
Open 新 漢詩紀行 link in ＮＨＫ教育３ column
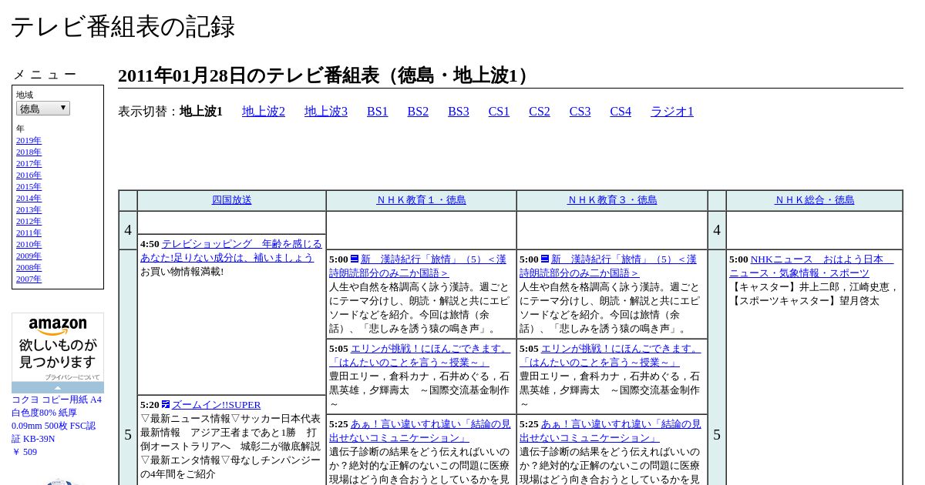(x=608, y=266)
